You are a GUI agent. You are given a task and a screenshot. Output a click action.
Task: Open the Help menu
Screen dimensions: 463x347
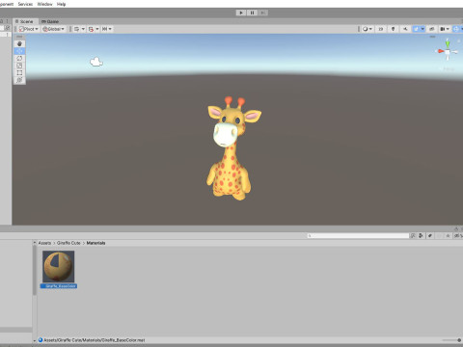coord(61,4)
